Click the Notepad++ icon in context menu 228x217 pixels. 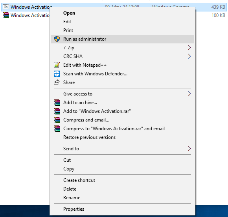tap(57, 65)
